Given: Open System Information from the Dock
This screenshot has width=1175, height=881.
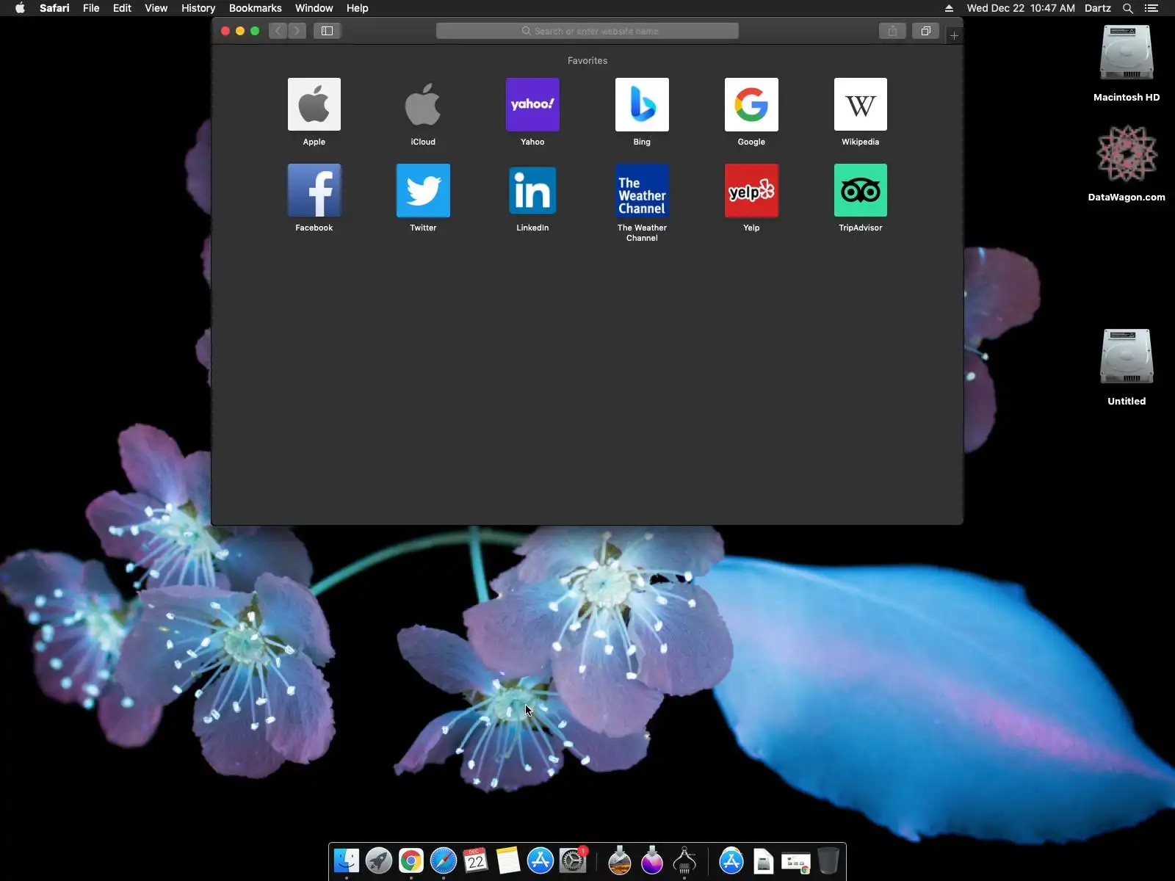Looking at the screenshot, I should [x=684, y=860].
